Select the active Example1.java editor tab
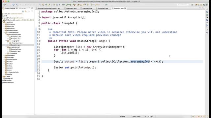 (119, 8)
